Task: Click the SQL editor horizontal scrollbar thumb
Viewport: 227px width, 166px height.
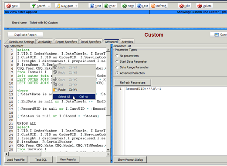Action: point(25,154)
